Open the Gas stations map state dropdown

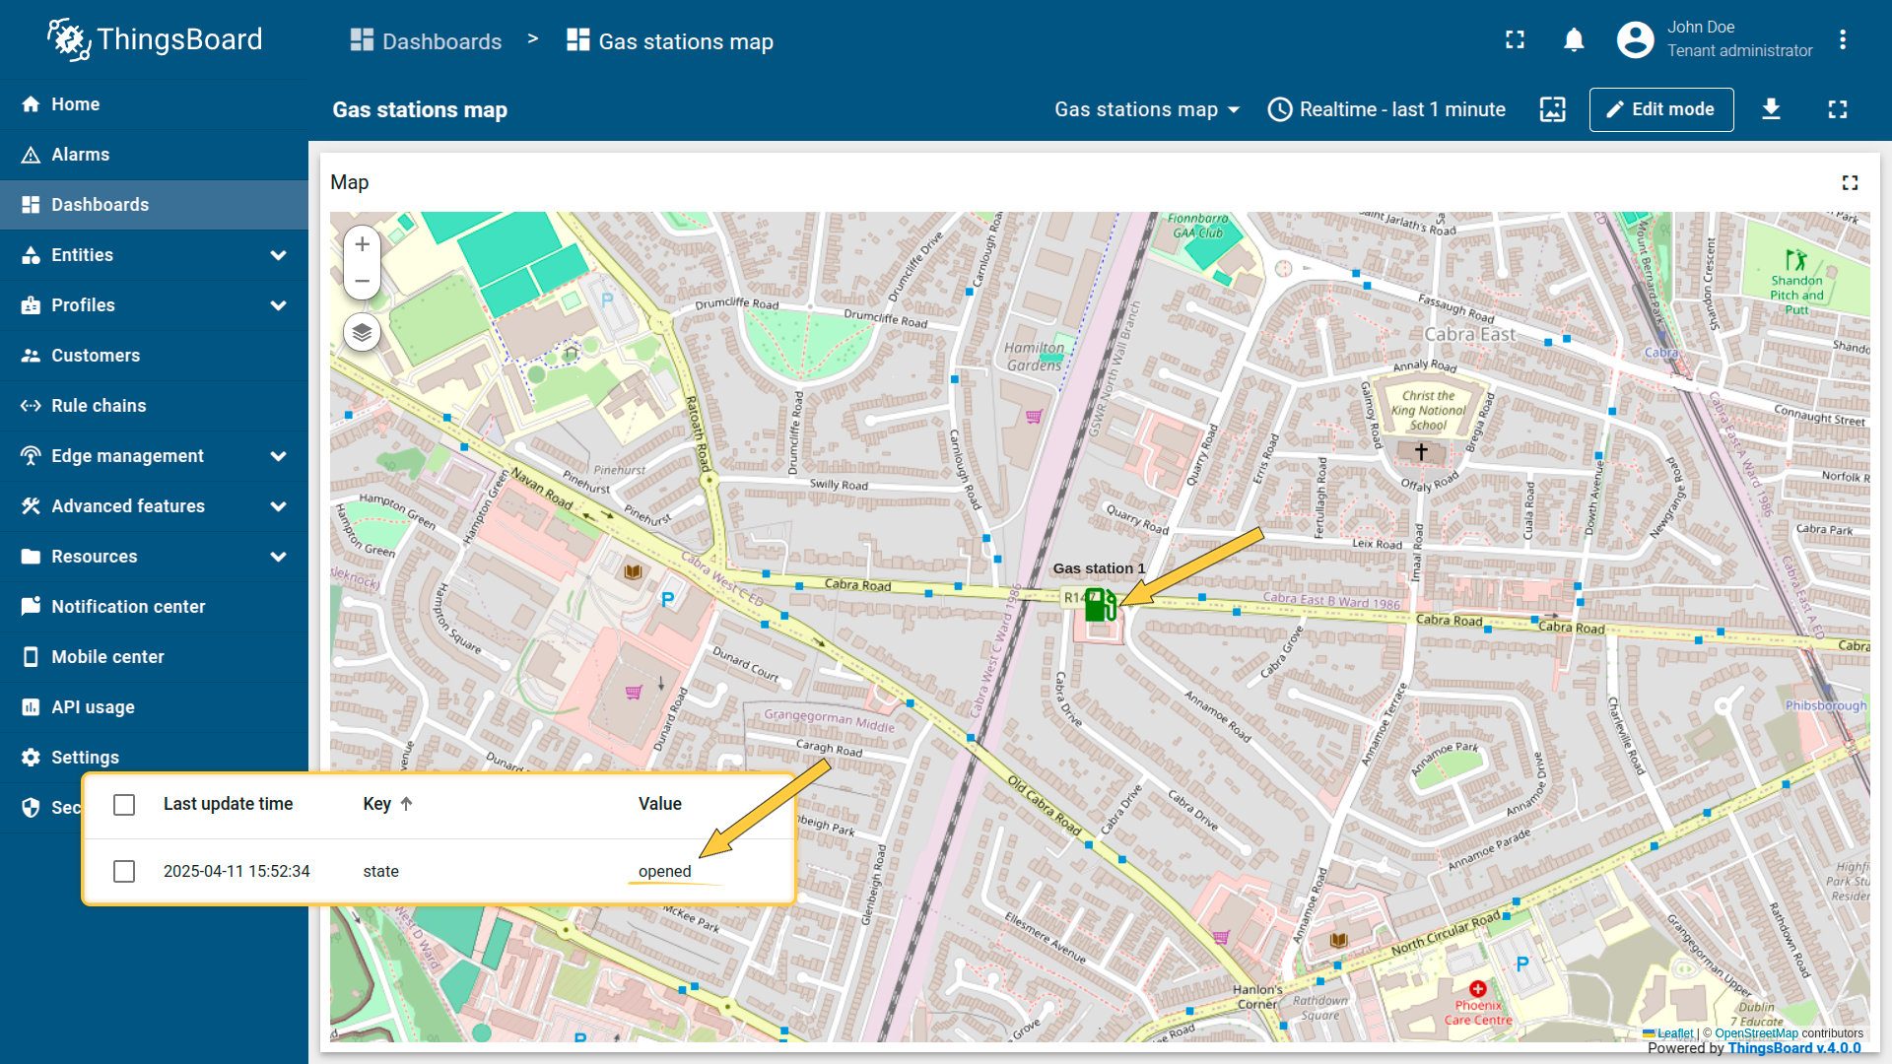click(x=1146, y=109)
